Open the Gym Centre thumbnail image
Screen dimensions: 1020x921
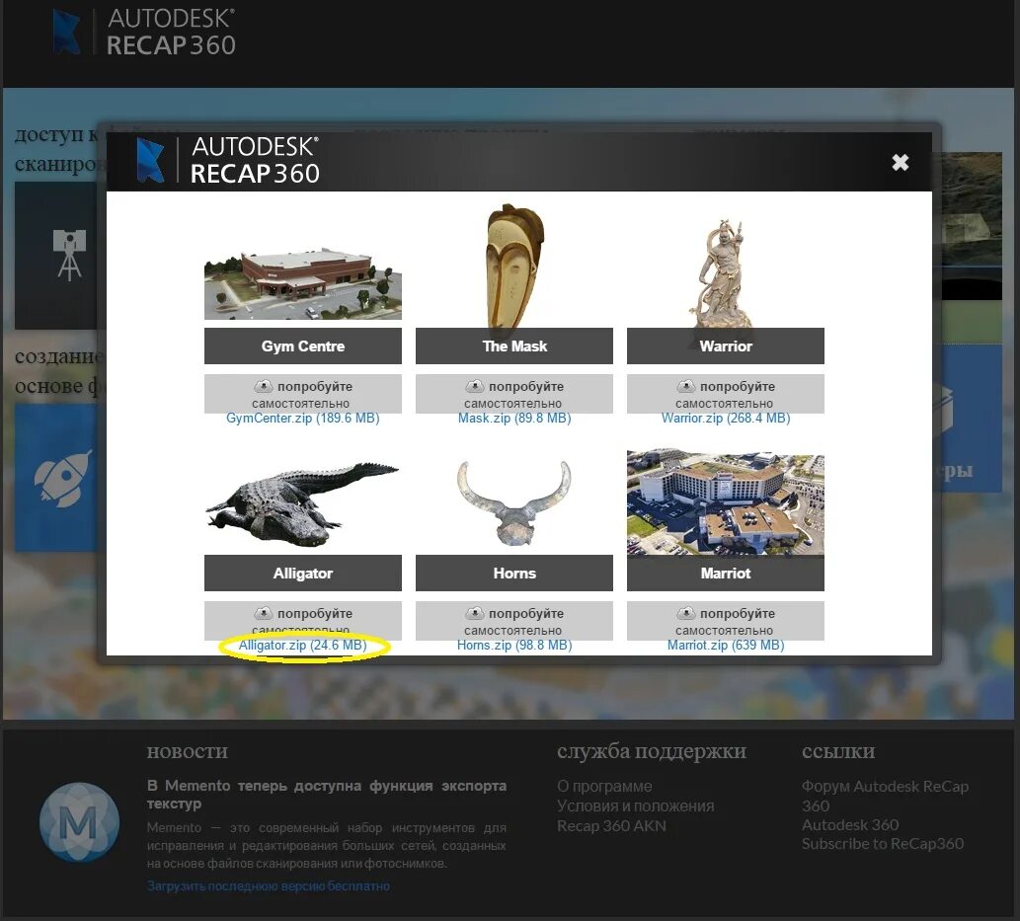click(302, 283)
